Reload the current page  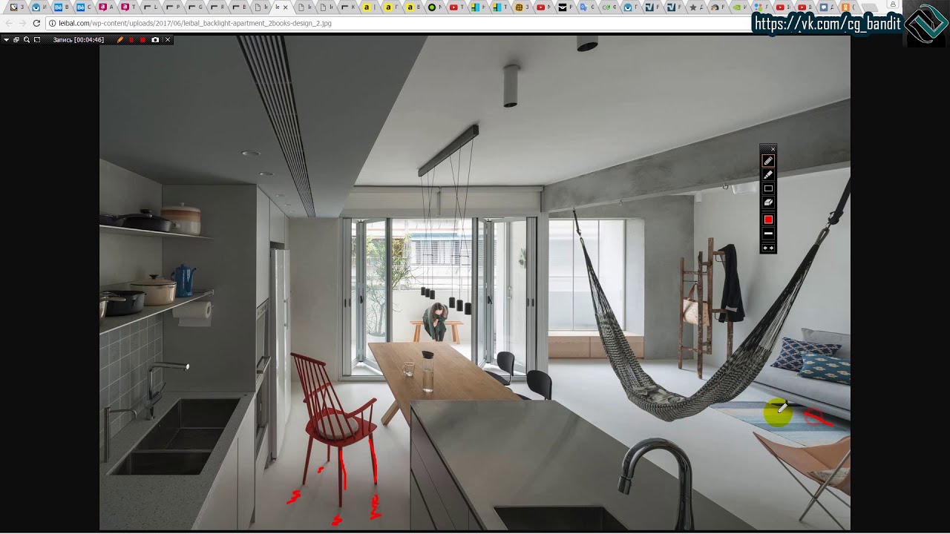(36, 23)
